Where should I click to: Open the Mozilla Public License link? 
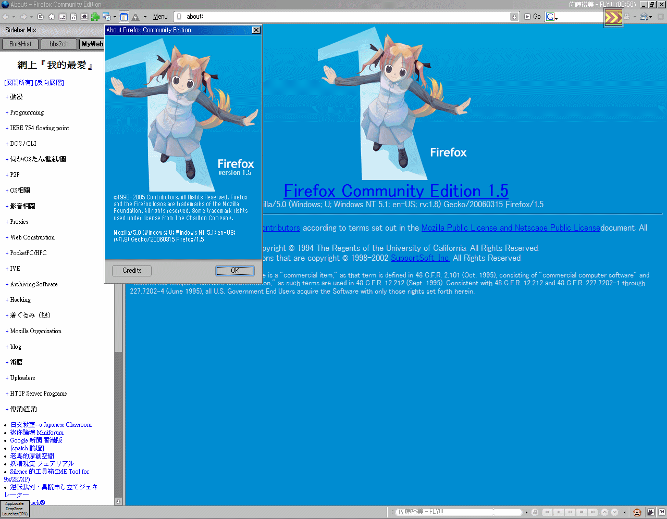coord(510,228)
